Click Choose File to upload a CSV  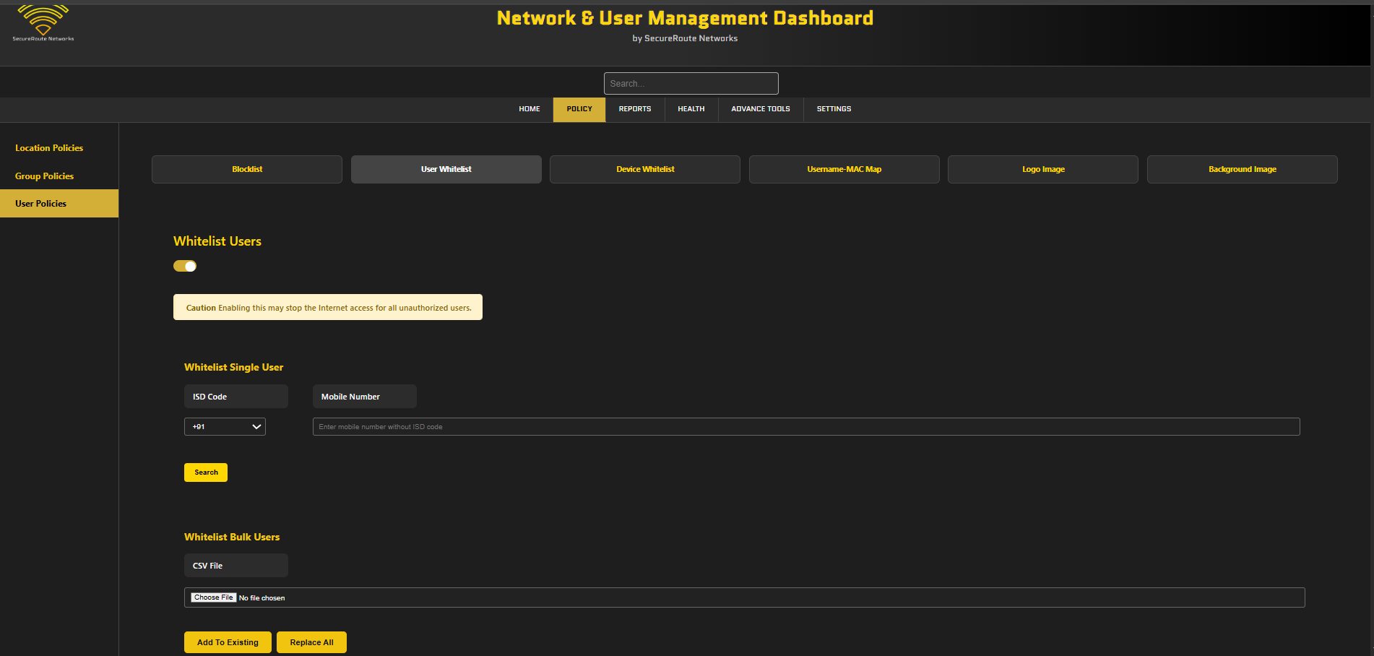(x=213, y=597)
